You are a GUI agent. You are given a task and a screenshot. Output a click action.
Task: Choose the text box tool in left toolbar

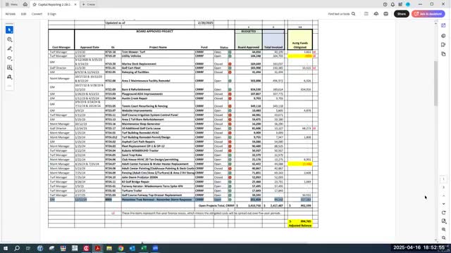pyautogui.click(x=9, y=67)
